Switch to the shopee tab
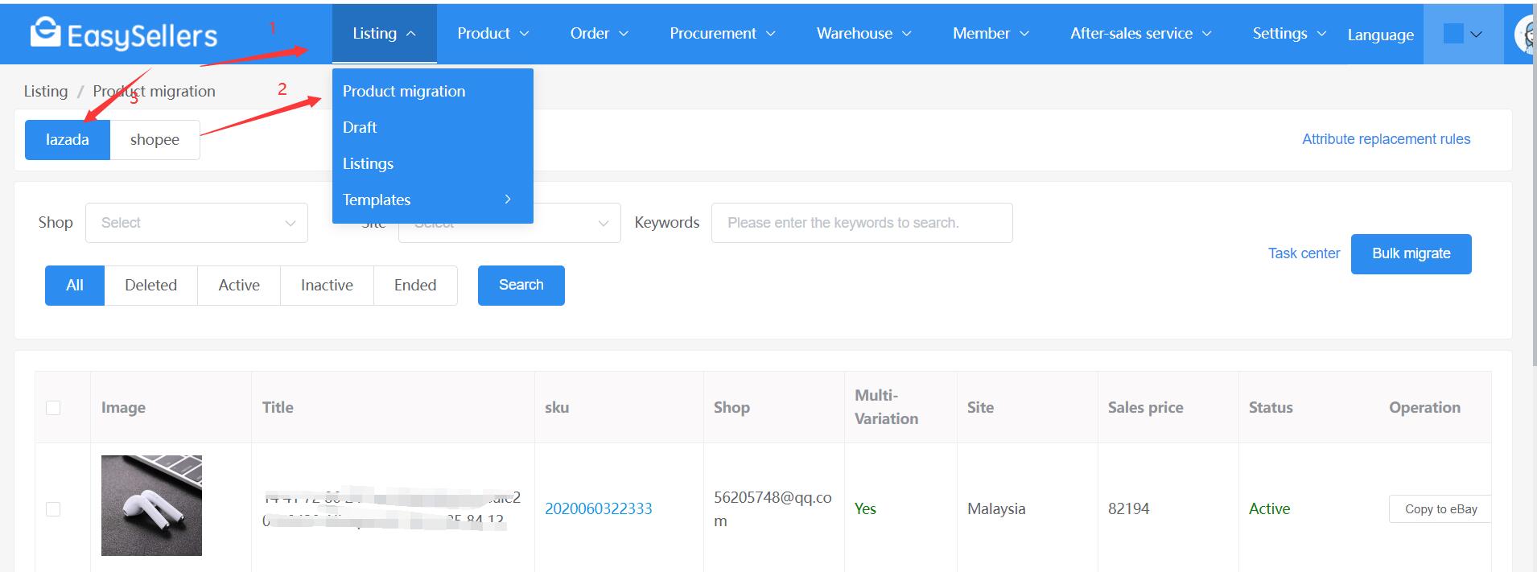Image resolution: width=1537 pixels, height=572 pixels. (155, 140)
